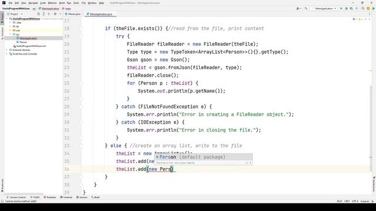The image size is (376, 211).
Task: Toggle the Structure tool window side tab
Action: 2,33
